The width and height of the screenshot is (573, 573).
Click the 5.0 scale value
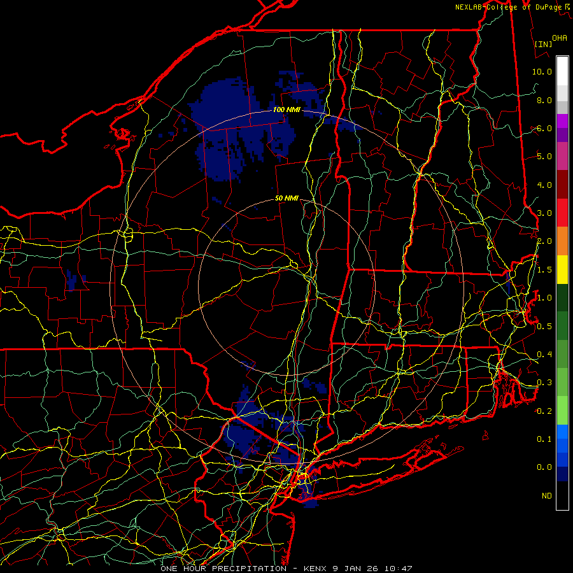coord(544,157)
